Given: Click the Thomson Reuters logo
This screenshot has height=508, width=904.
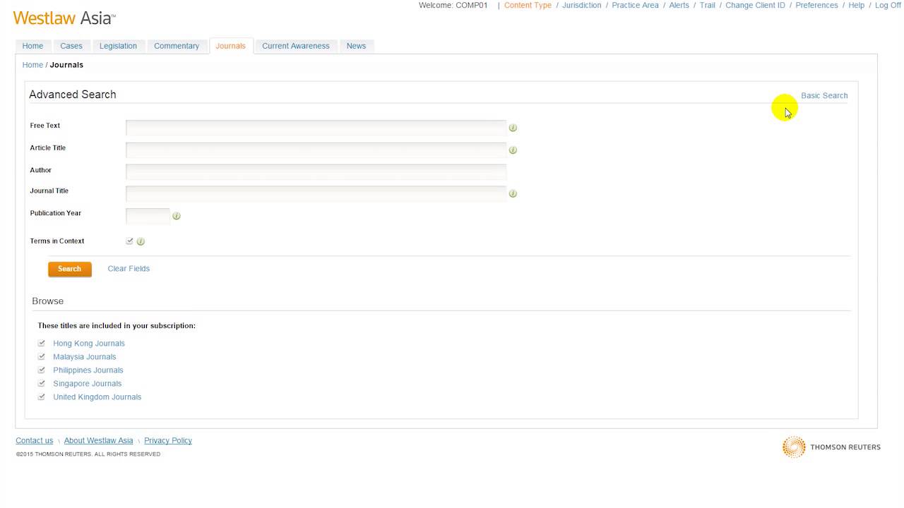Looking at the screenshot, I should [x=831, y=447].
